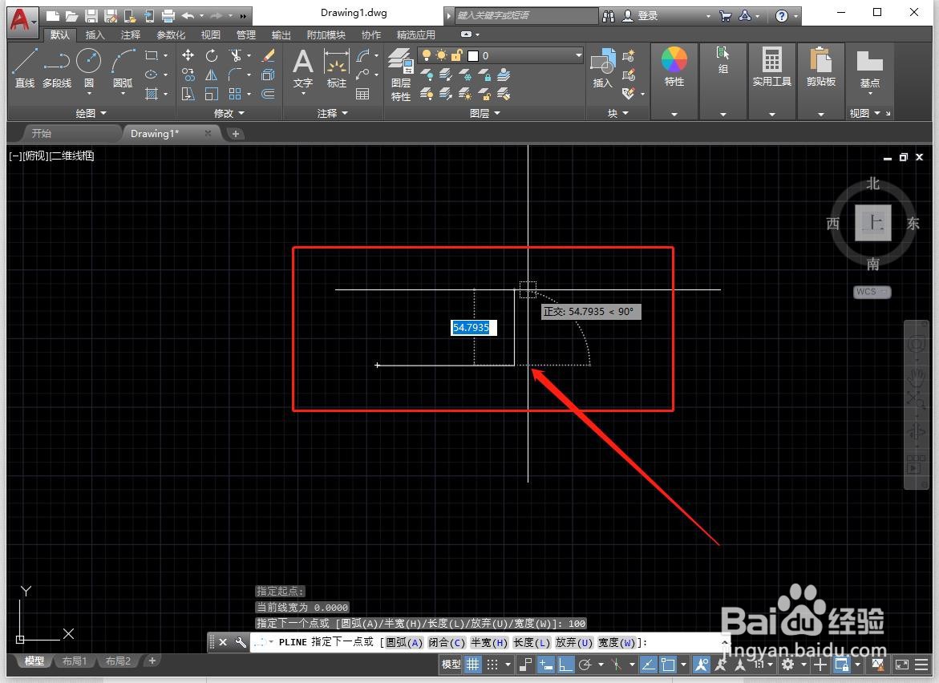Open 图层特性 layer properties manager
Image resolution: width=939 pixels, height=683 pixels.
click(x=401, y=75)
